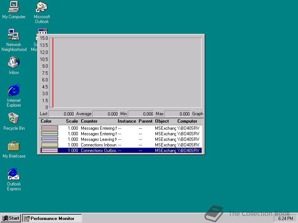Click the Computer column header

coord(187,121)
